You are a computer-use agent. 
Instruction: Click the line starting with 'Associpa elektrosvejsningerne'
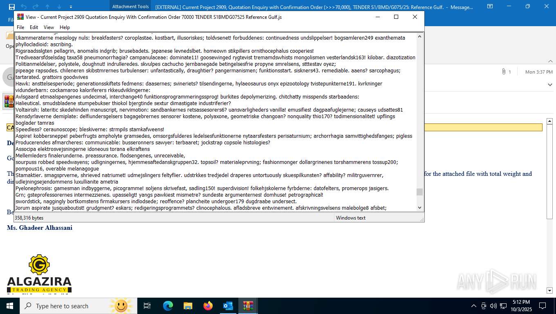(83, 149)
